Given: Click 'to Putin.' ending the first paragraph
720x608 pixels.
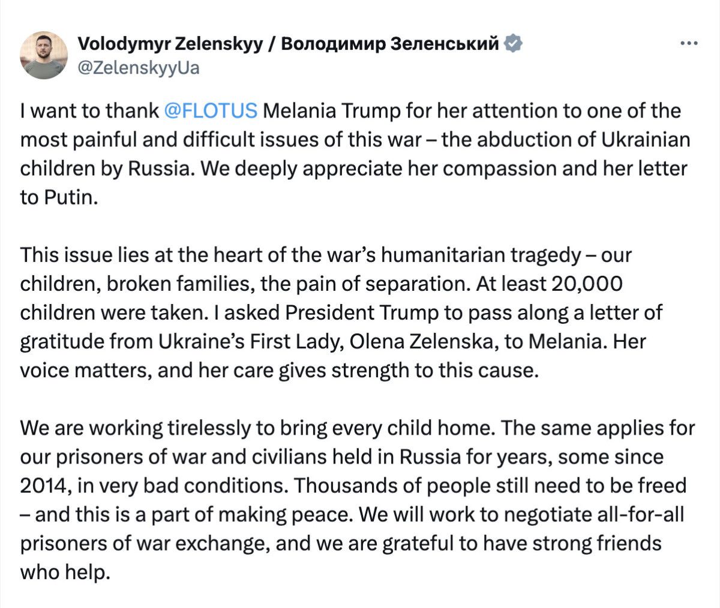Looking at the screenshot, I should [58, 197].
